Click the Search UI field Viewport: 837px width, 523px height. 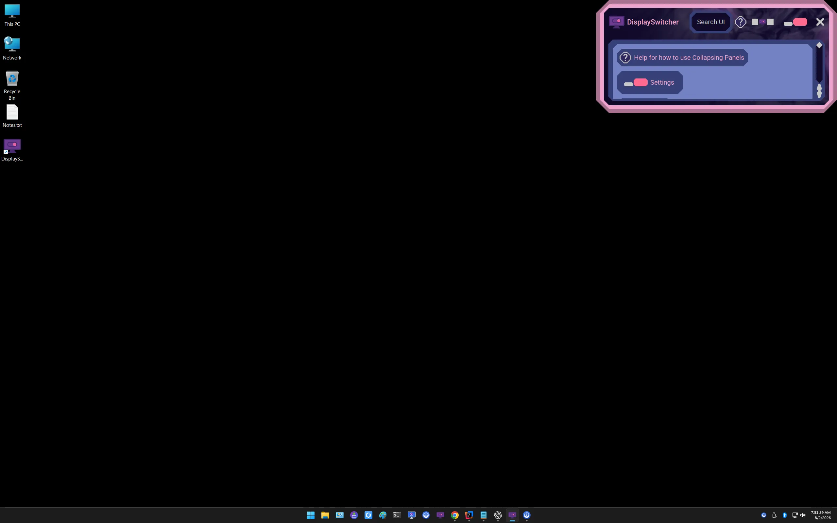[710, 22]
